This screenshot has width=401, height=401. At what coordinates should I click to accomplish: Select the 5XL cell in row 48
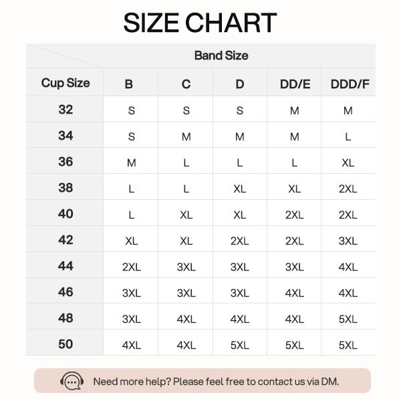pyautogui.click(x=348, y=319)
